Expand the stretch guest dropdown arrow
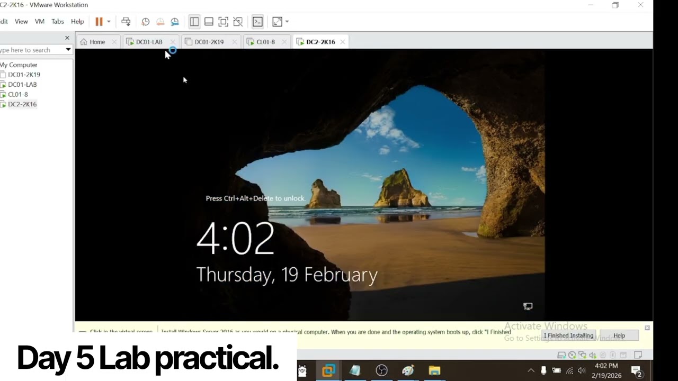This screenshot has width=678, height=381. (287, 22)
